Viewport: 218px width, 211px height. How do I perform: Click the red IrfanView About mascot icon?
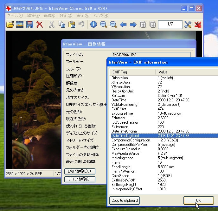click(x=198, y=24)
